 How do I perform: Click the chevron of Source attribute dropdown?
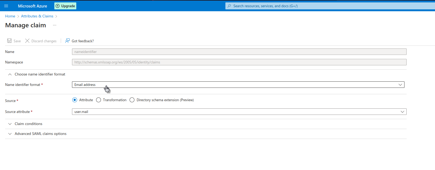(x=402, y=112)
